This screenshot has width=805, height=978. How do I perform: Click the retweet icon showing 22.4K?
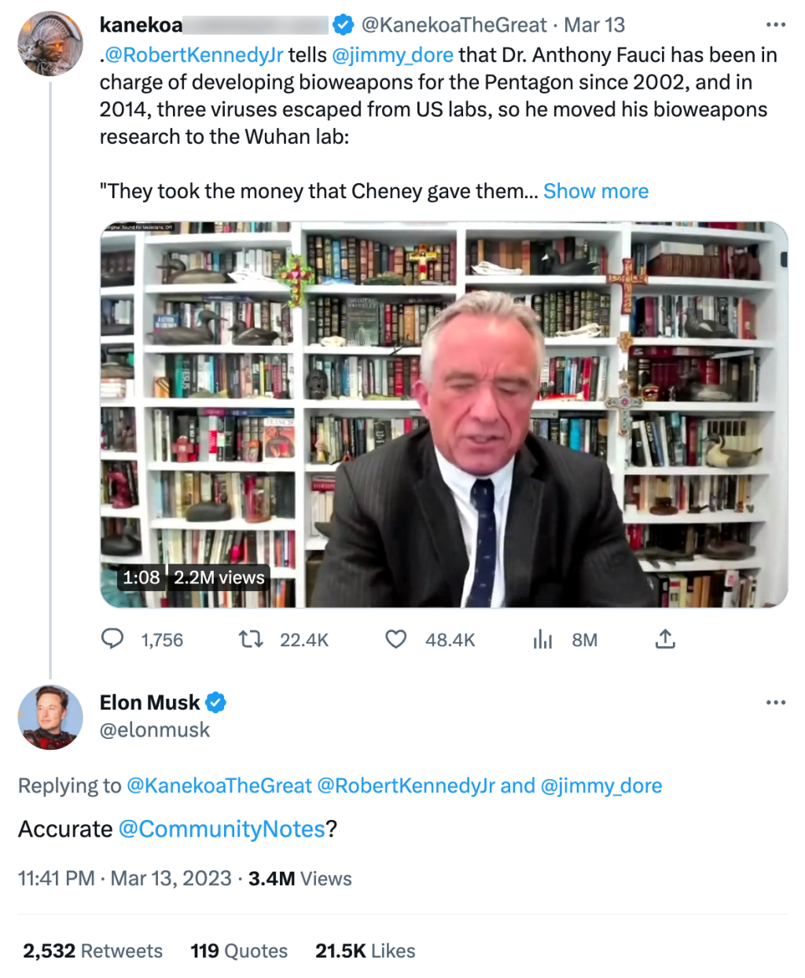coord(251,639)
